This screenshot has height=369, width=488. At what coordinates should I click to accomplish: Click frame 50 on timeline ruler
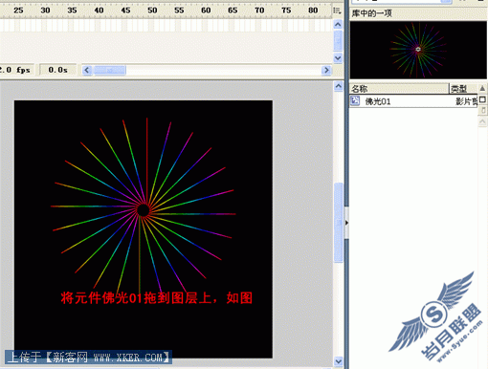coord(152,11)
